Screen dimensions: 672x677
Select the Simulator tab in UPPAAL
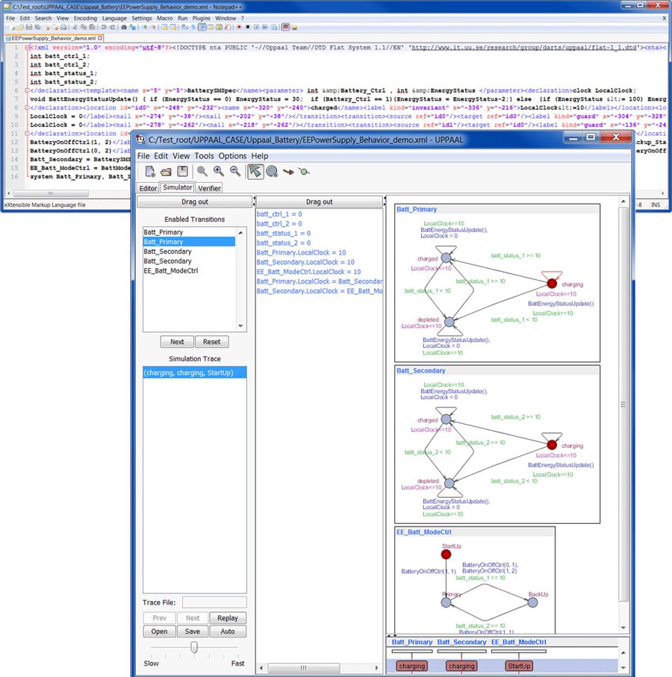[178, 187]
